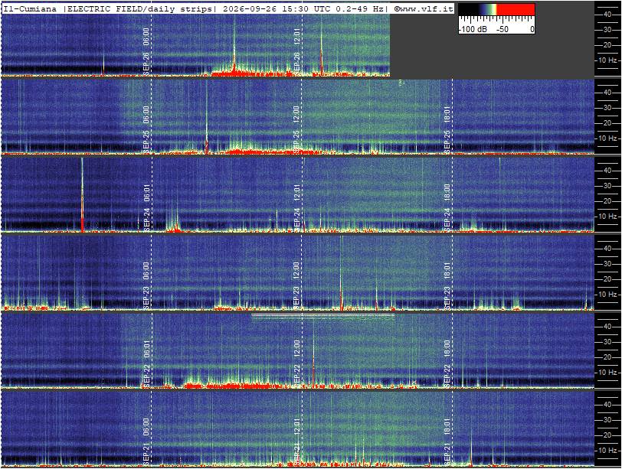This screenshot has height=469, width=622.
Task: Click the "-50" legend label
Action: (503, 29)
